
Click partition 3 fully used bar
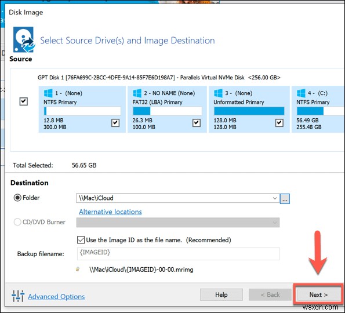point(249,111)
